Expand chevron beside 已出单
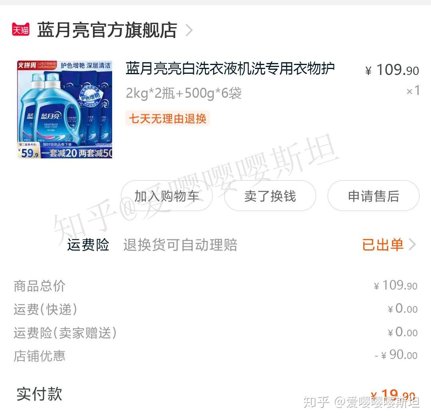Viewport: 431px width, 420px height. click(x=412, y=245)
